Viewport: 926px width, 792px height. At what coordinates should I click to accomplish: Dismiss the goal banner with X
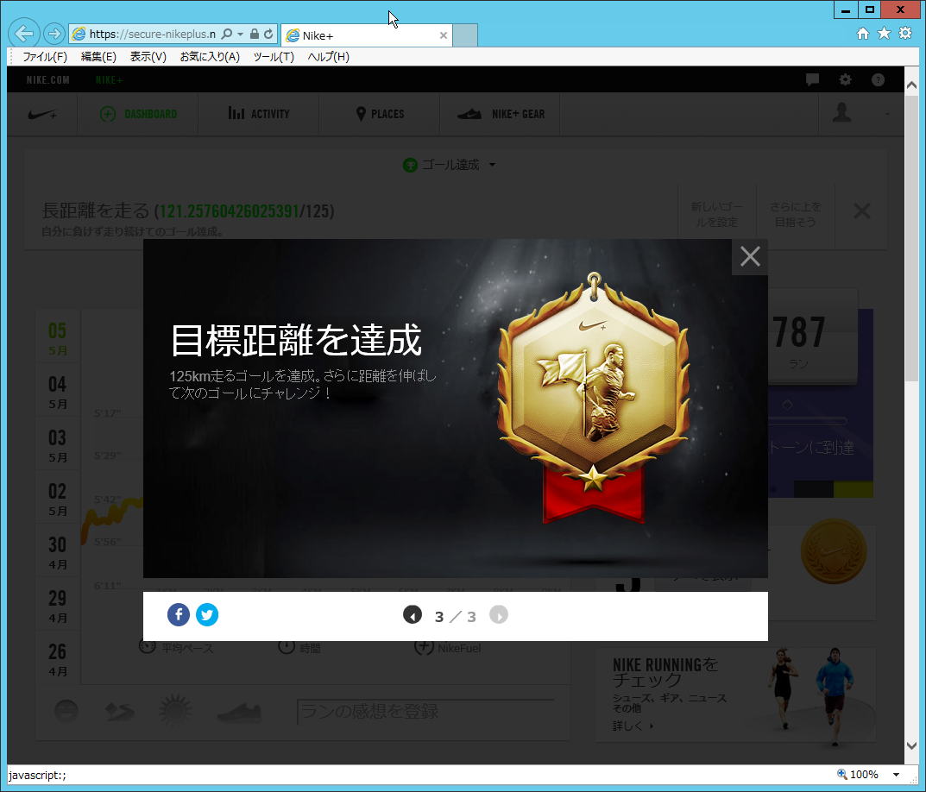[861, 211]
